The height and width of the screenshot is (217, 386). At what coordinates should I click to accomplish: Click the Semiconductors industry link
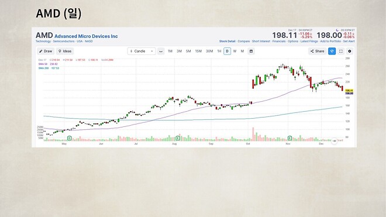[x=64, y=42]
